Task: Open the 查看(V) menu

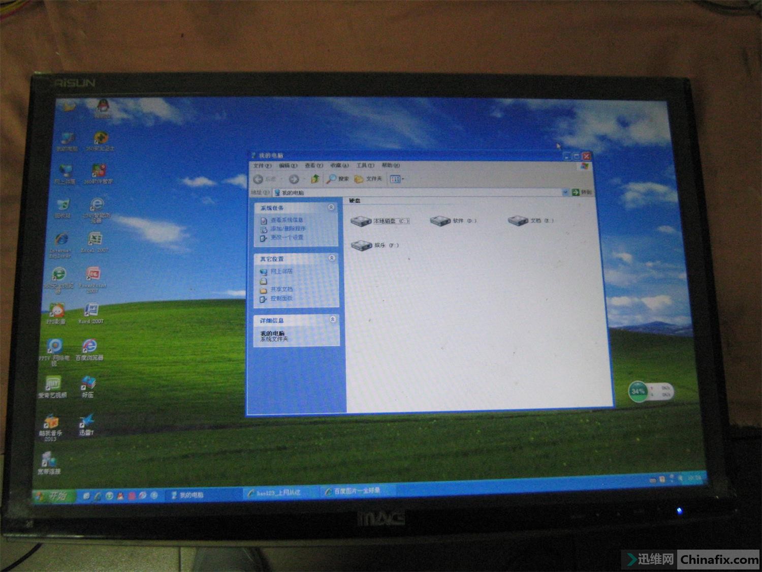Action: (313, 166)
